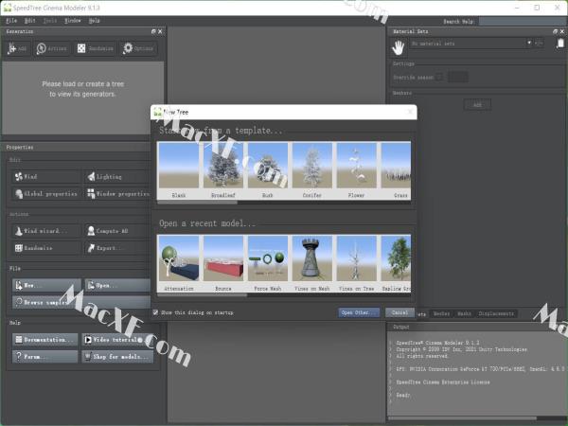Click Randomize under Actions
Screen dimensions: 568x426
coord(45,248)
